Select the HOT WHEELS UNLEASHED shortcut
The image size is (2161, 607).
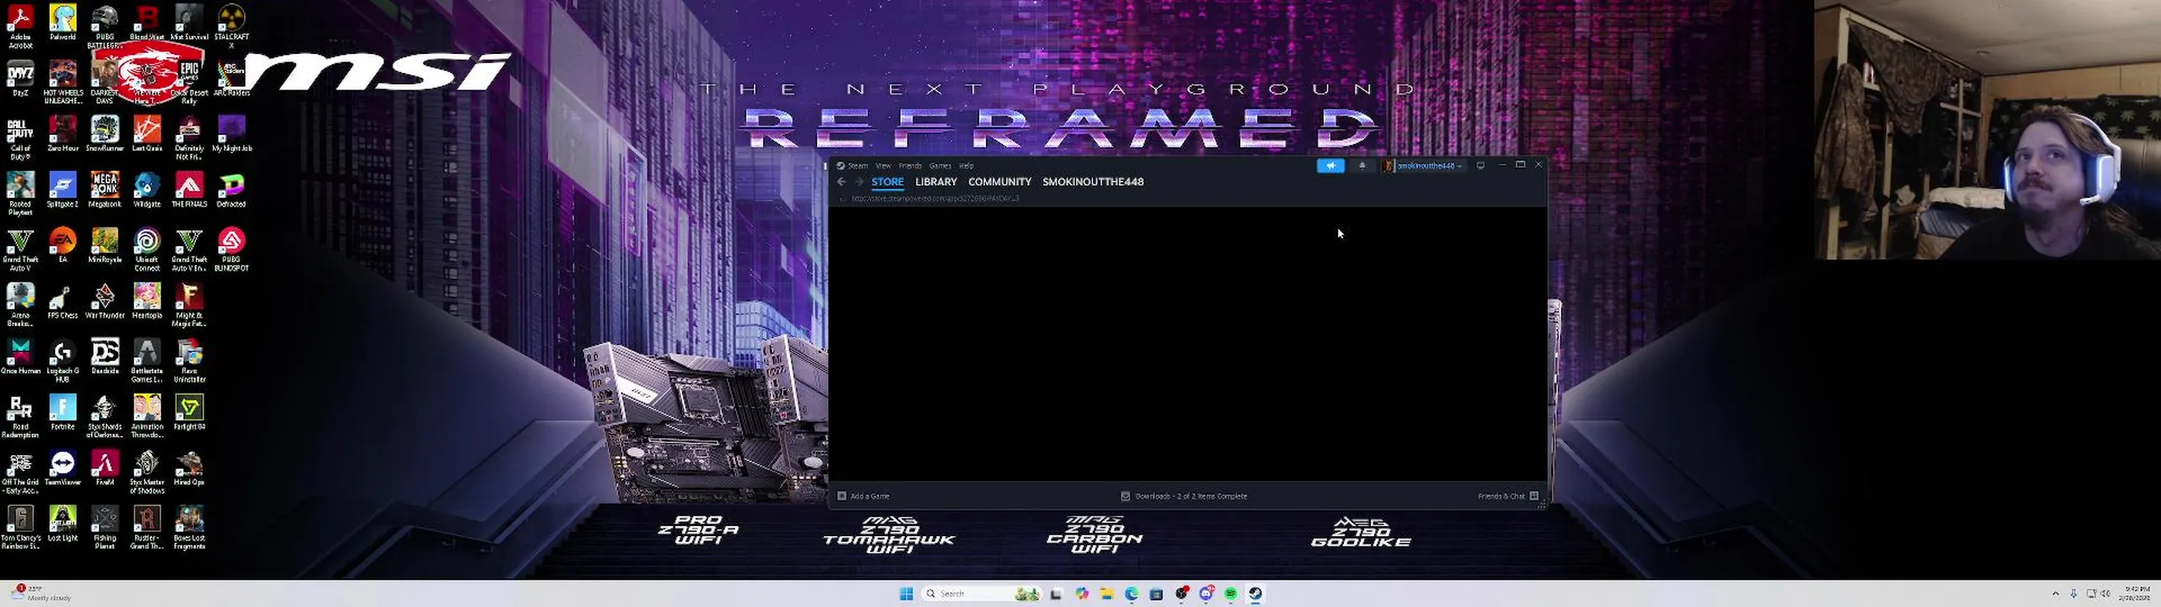point(62,82)
